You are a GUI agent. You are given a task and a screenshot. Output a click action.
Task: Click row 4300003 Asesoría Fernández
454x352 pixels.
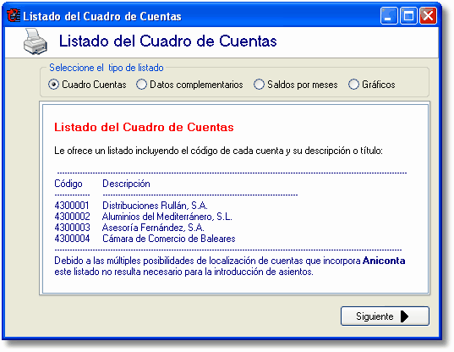pos(129,228)
